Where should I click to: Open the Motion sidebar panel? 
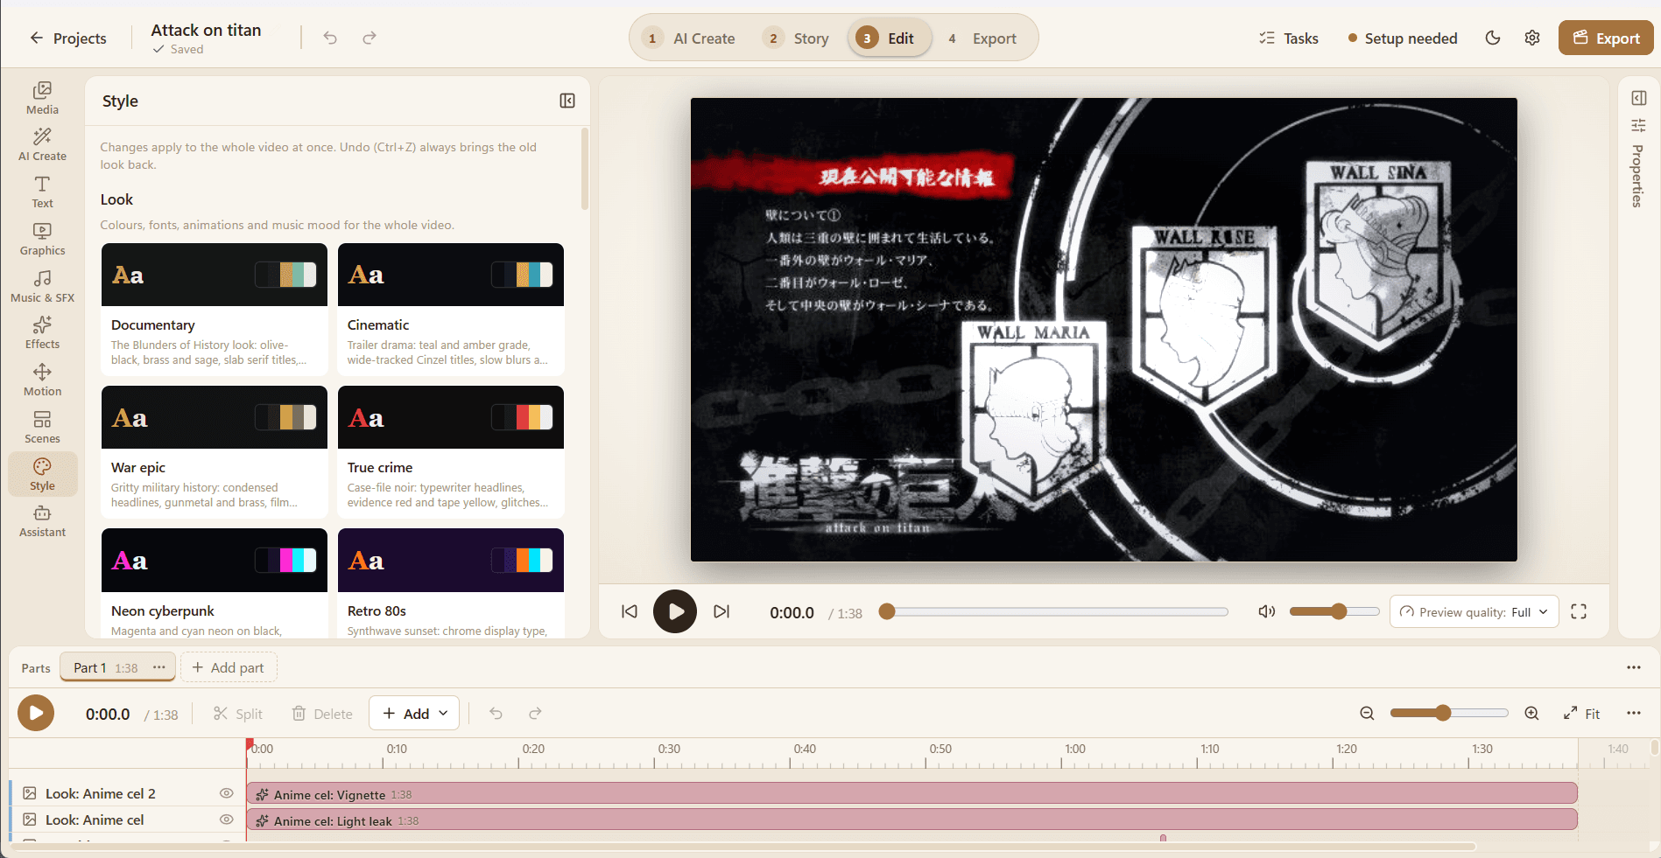(42, 380)
